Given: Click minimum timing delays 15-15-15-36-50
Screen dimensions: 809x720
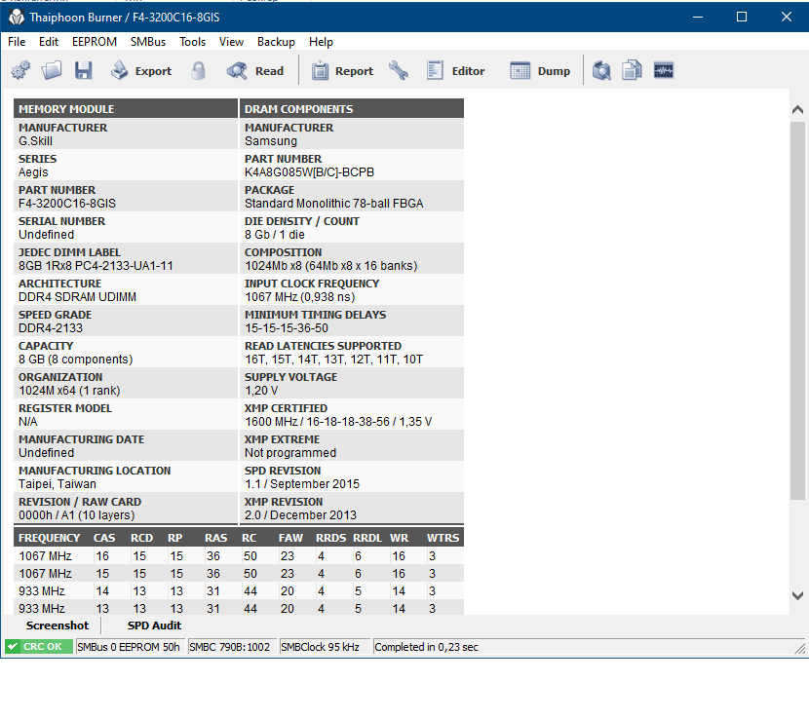Looking at the screenshot, I should point(287,328).
